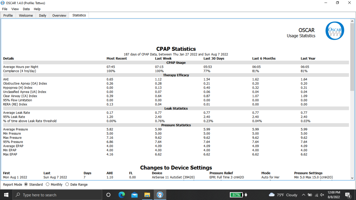Launch Microsoft Edge from the taskbar
Screen dimensions: 356x200
pyautogui.click(x=121, y=195)
